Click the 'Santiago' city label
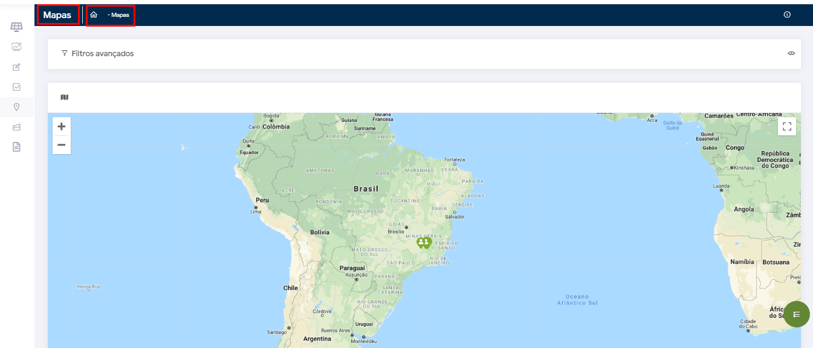The height and width of the screenshot is (348, 813). [276, 332]
